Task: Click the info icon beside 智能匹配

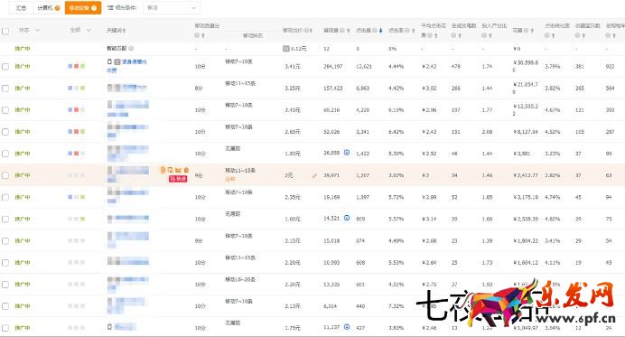Action: (131, 49)
